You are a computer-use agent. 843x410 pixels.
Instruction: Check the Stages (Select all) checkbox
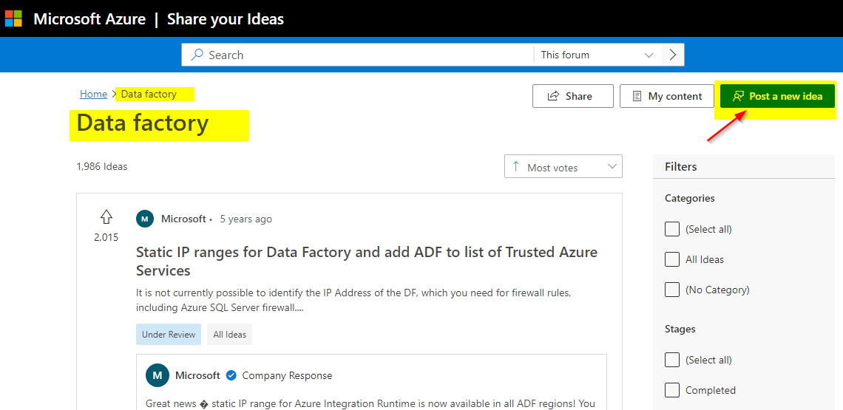click(x=672, y=360)
